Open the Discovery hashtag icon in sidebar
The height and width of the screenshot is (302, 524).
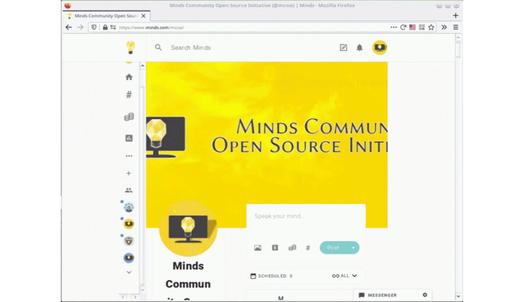point(129,95)
